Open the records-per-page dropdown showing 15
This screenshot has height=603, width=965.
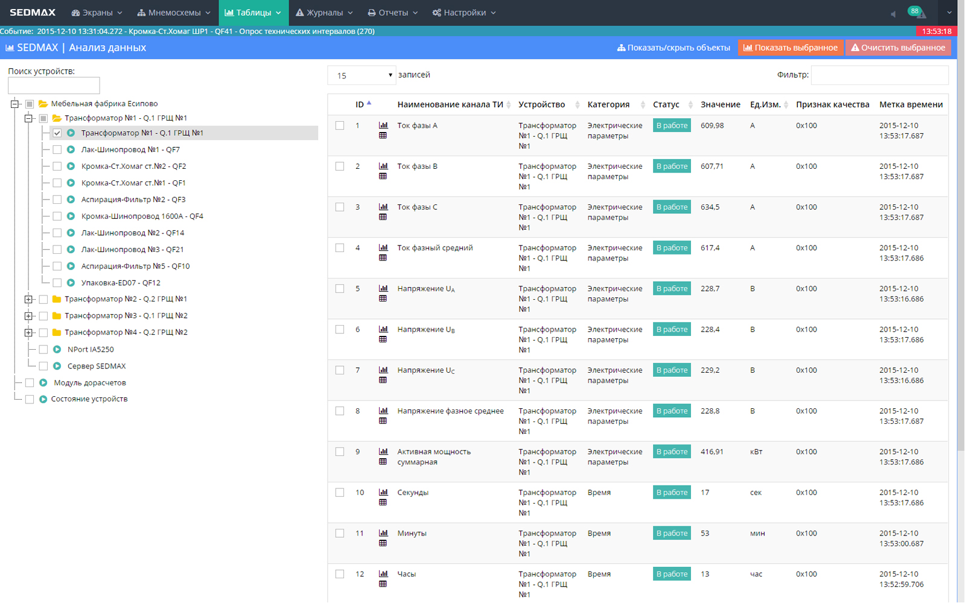[x=361, y=75]
